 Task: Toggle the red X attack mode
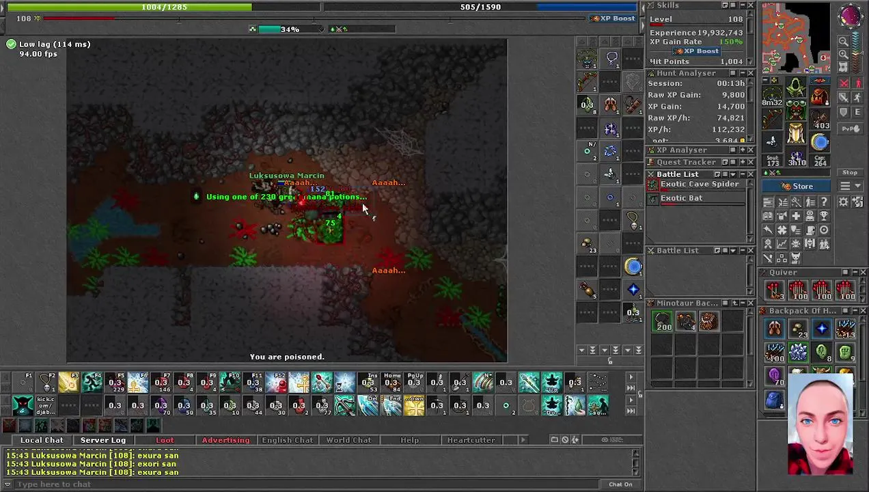(x=844, y=83)
